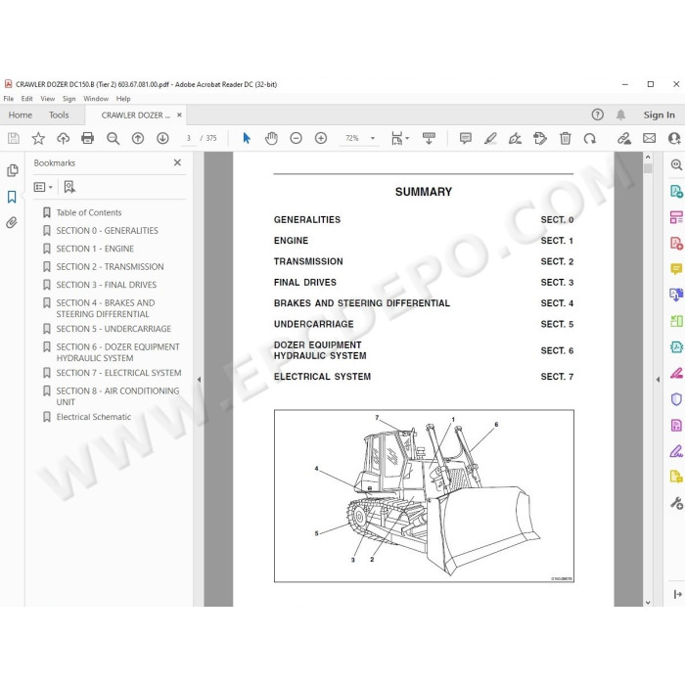
Task: Jump to SECTION 1 - ENGINE bookmark
Action: (95, 249)
